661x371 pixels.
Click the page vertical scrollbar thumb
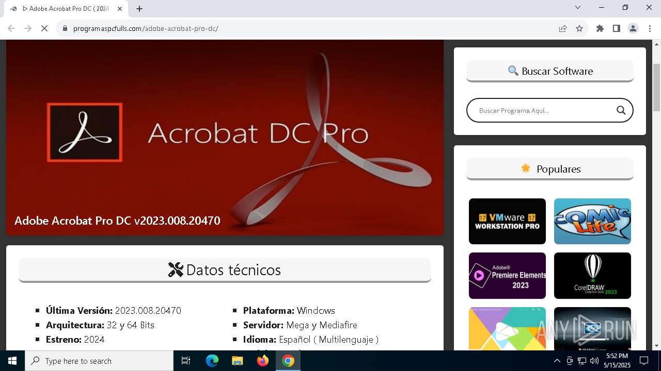(656, 87)
